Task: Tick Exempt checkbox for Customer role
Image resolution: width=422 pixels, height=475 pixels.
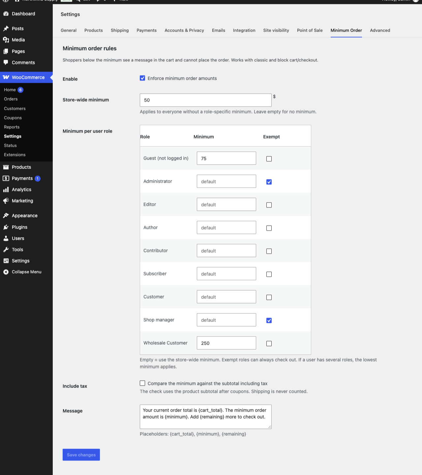Action: coord(269,297)
